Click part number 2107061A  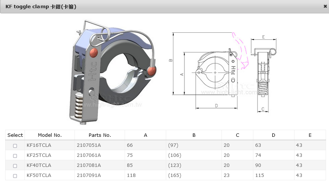pos(89,155)
